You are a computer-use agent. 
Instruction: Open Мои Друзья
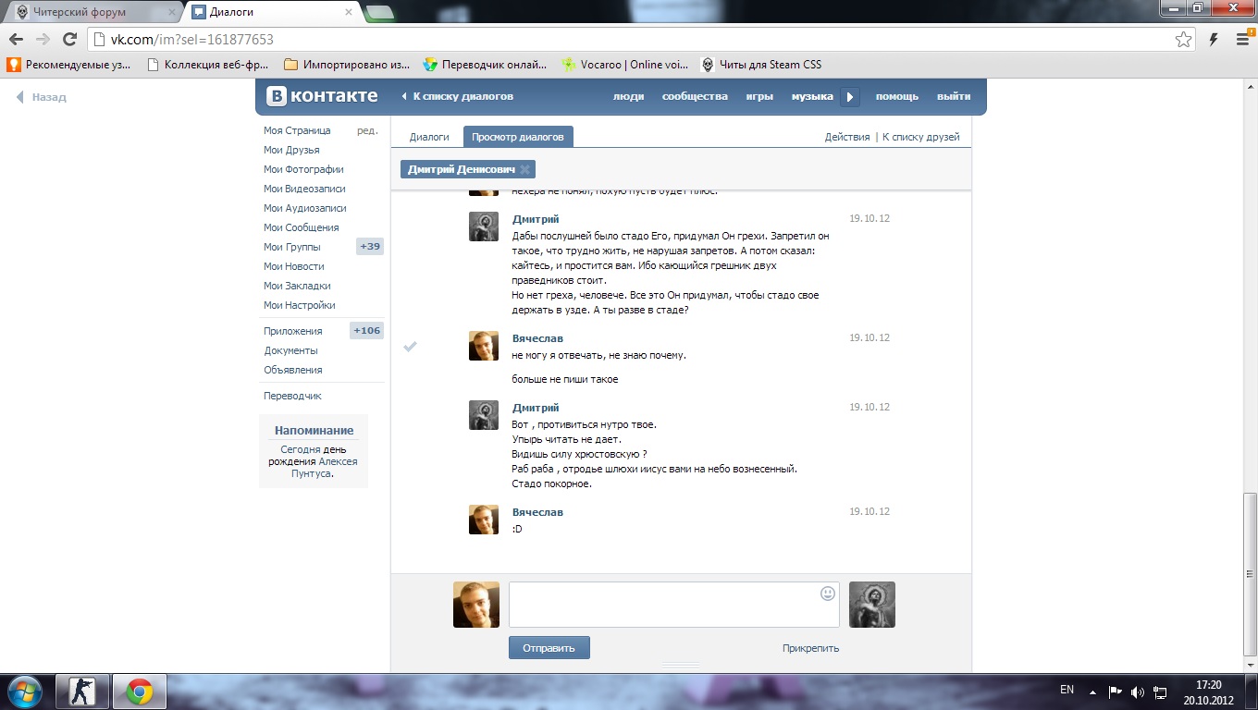click(x=291, y=150)
